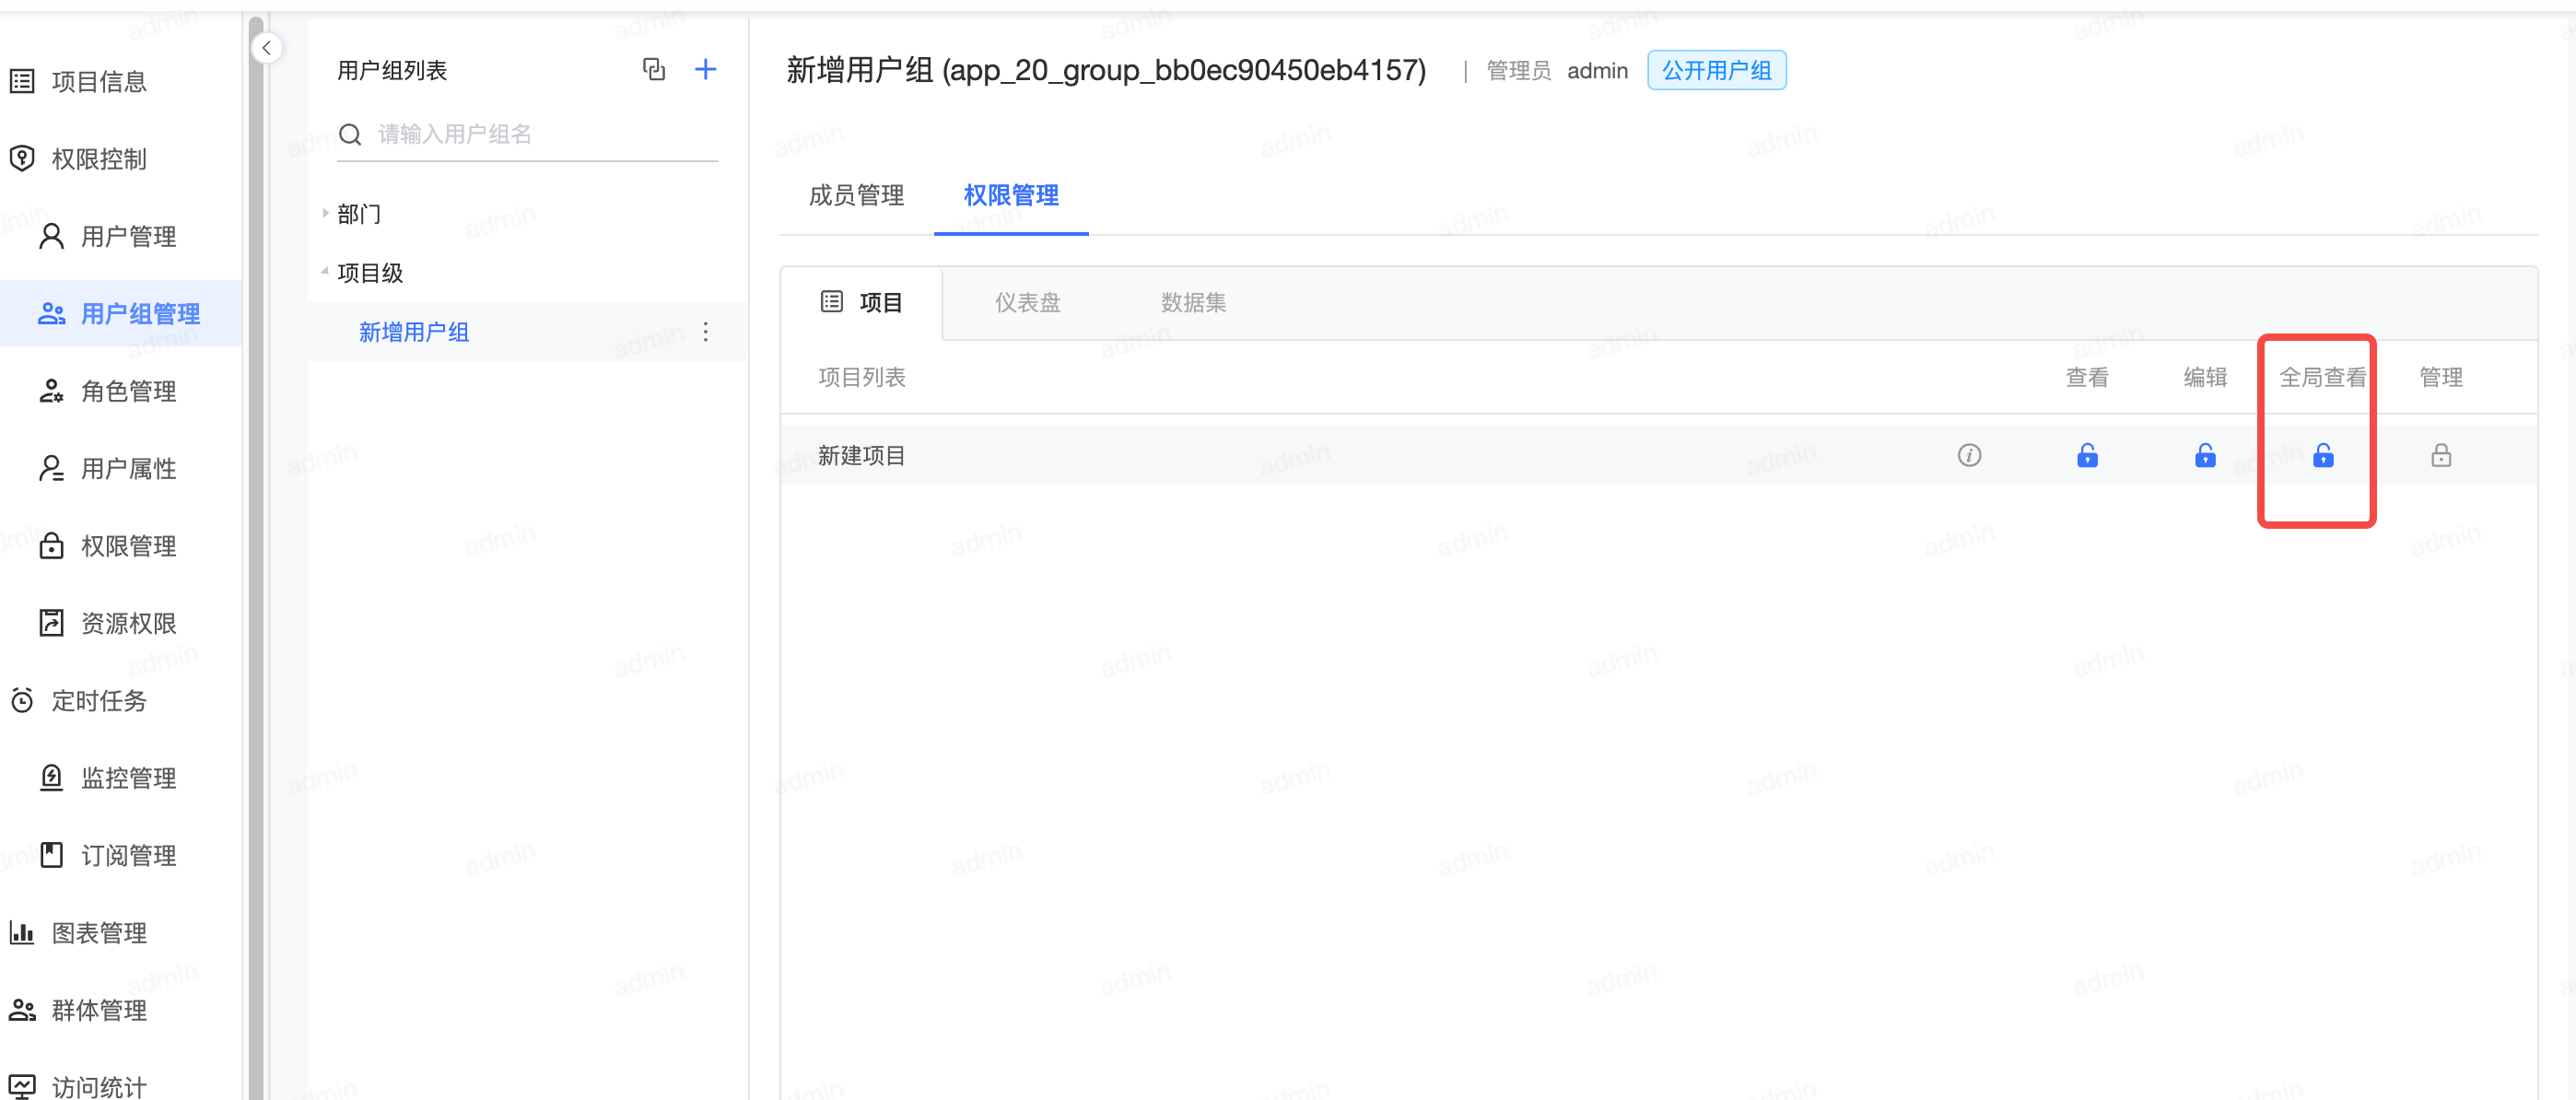Click the search magnifier icon
This screenshot has width=2576, height=1100.
(350, 134)
